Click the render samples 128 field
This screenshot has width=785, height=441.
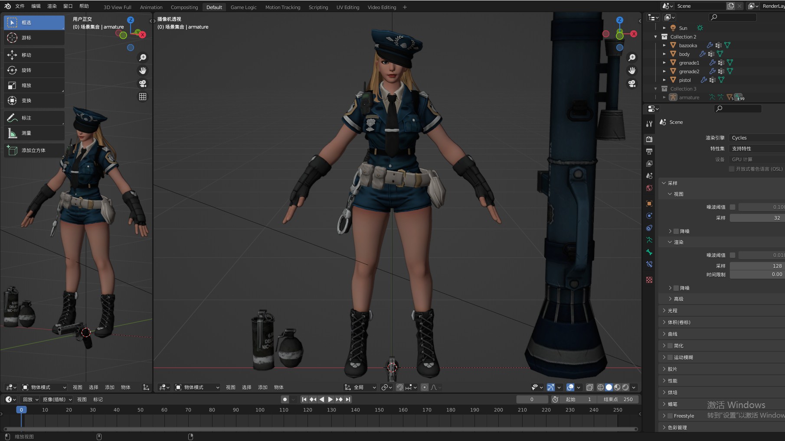click(x=757, y=266)
